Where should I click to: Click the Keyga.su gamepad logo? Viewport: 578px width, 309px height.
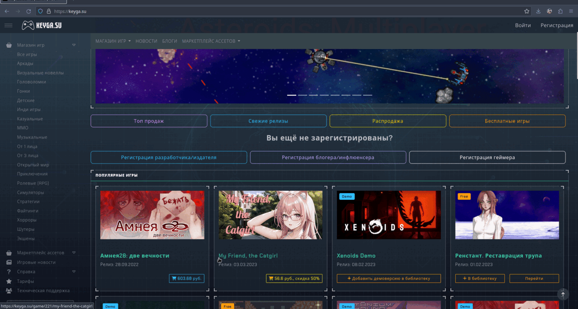tap(41, 25)
